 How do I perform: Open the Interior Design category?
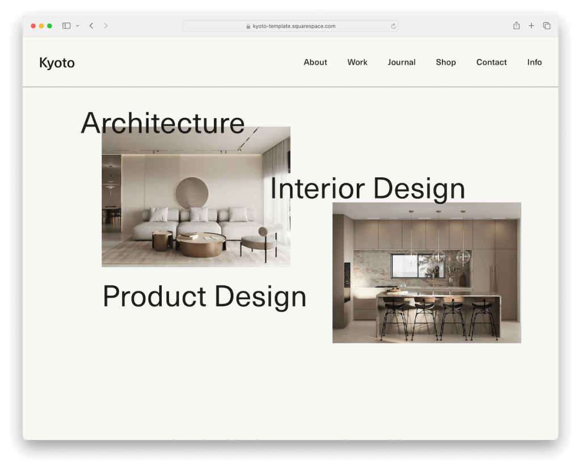click(368, 189)
